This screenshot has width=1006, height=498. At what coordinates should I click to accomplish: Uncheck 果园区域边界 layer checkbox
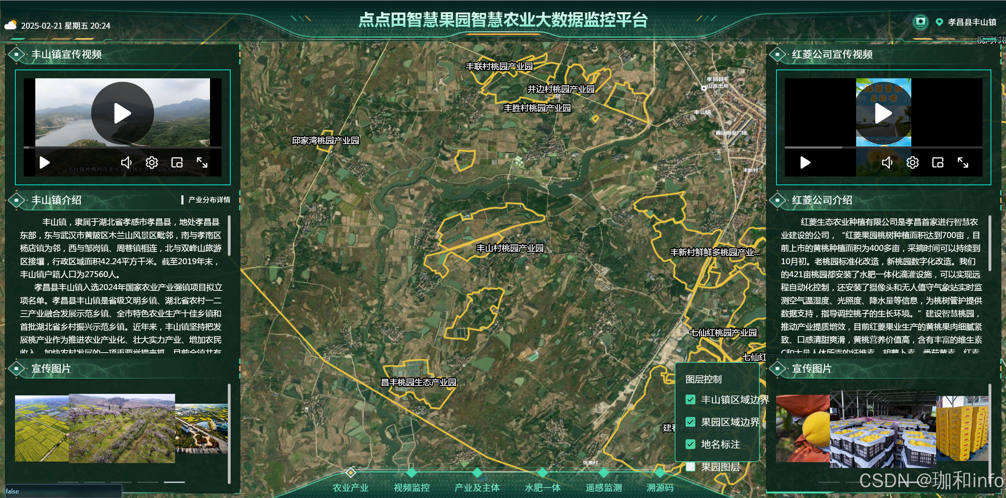[690, 422]
